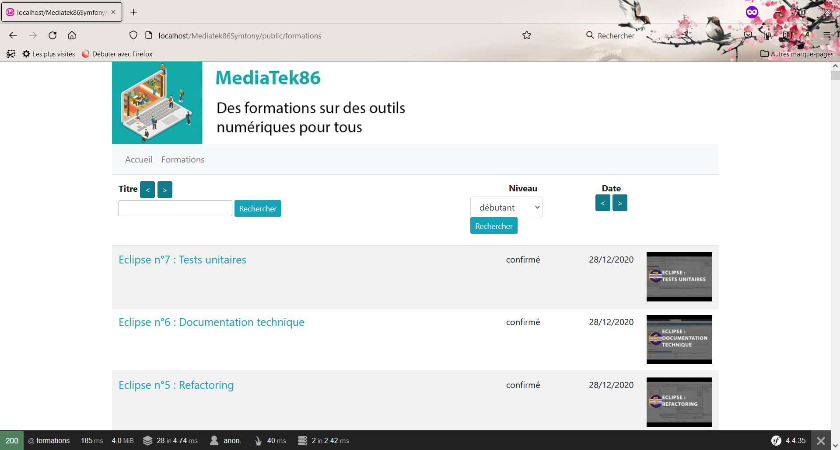
Task: Open the database queries icon panel
Action: point(302,440)
